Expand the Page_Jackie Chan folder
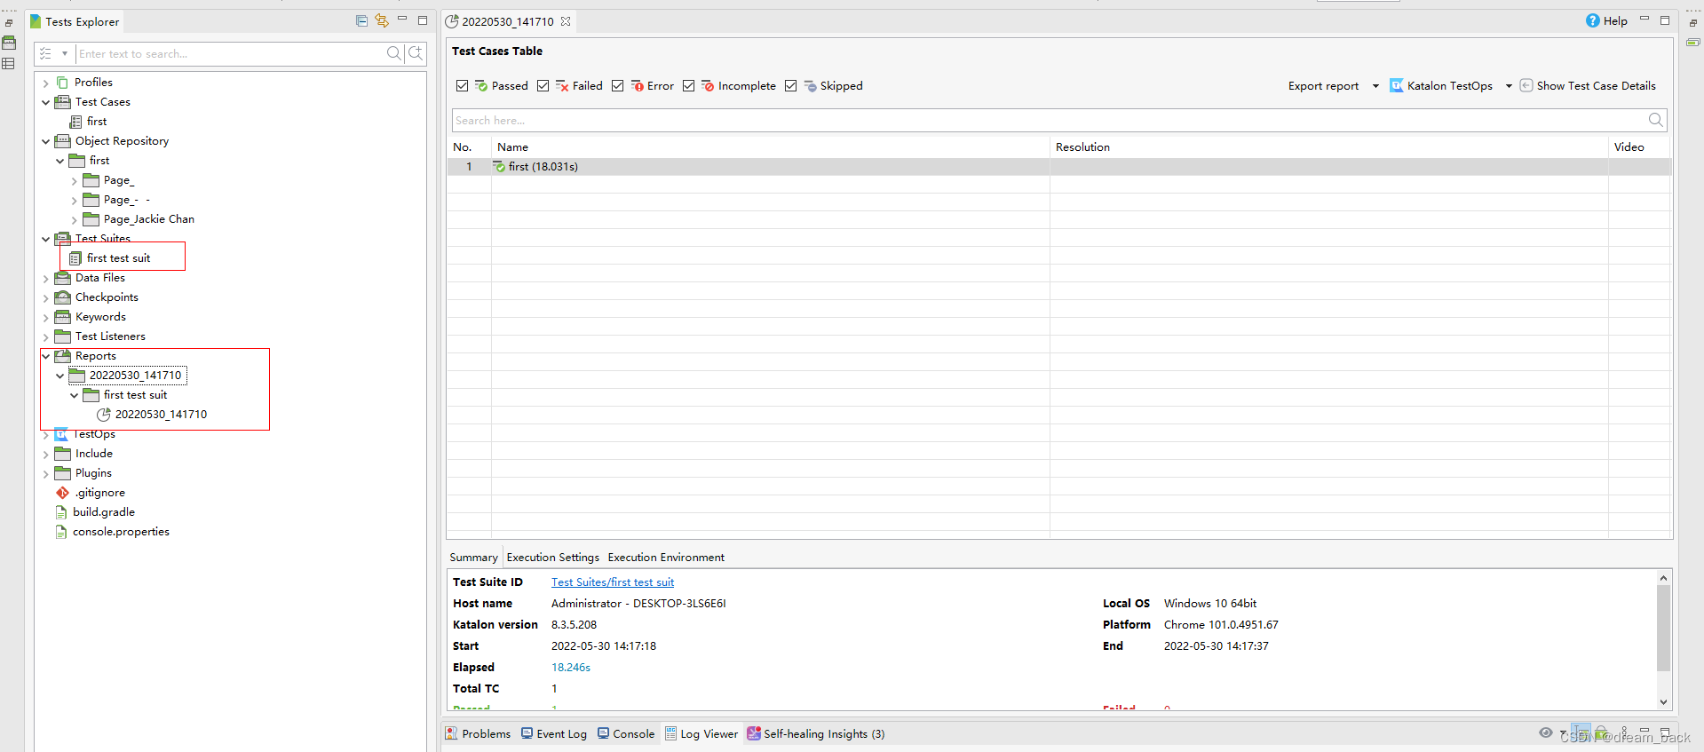The width and height of the screenshot is (1704, 752). 75,219
